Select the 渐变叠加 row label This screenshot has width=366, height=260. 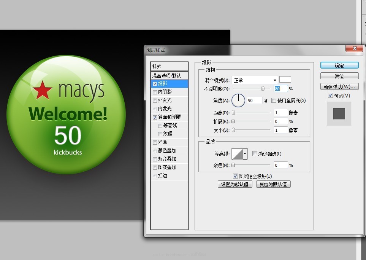click(167, 159)
